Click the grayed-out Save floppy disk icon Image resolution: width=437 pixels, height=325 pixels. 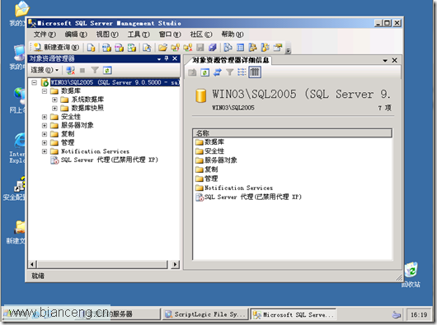200,48
